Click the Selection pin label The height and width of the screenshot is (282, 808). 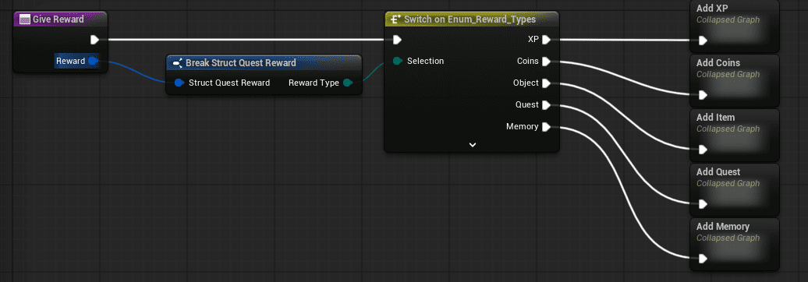[425, 62]
